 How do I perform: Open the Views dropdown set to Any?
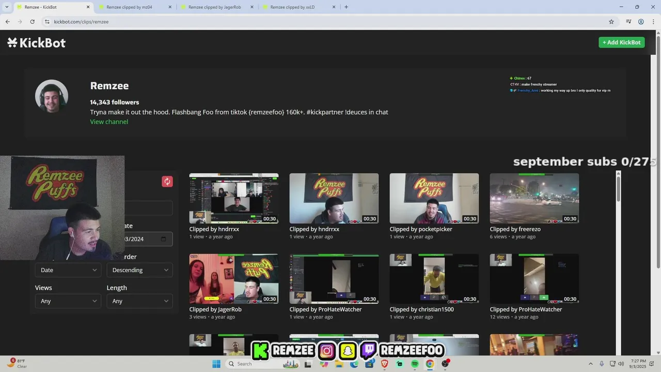click(x=68, y=301)
